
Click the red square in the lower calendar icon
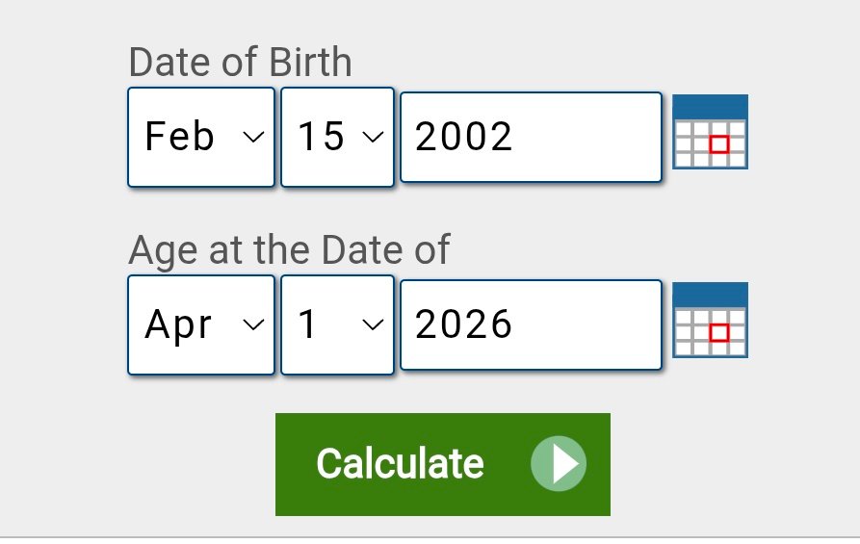point(718,333)
